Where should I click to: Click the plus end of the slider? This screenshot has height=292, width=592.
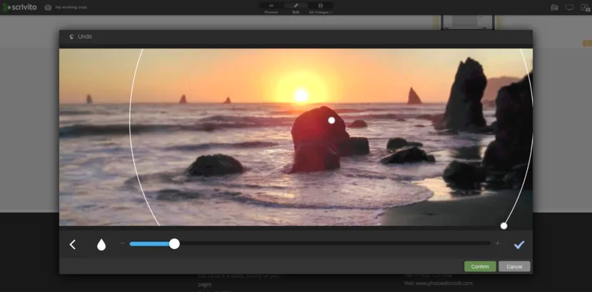pyautogui.click(x=497, y=244)
